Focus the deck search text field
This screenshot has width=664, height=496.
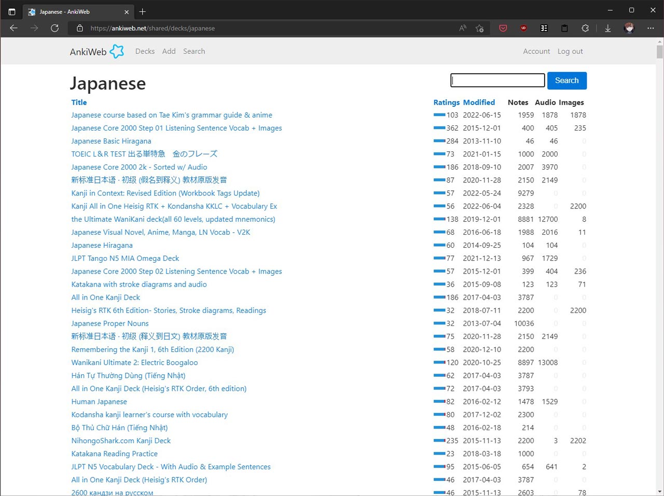point(497,80)
